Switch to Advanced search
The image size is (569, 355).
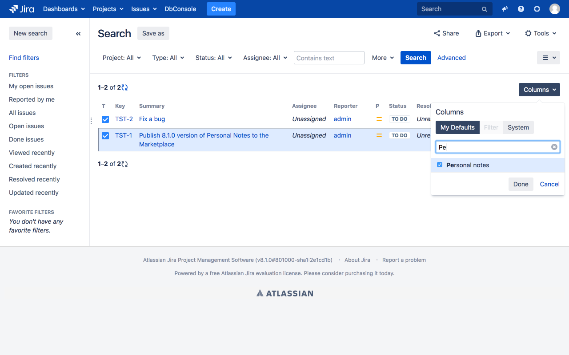pyautogui.click(x=452, y=58)
